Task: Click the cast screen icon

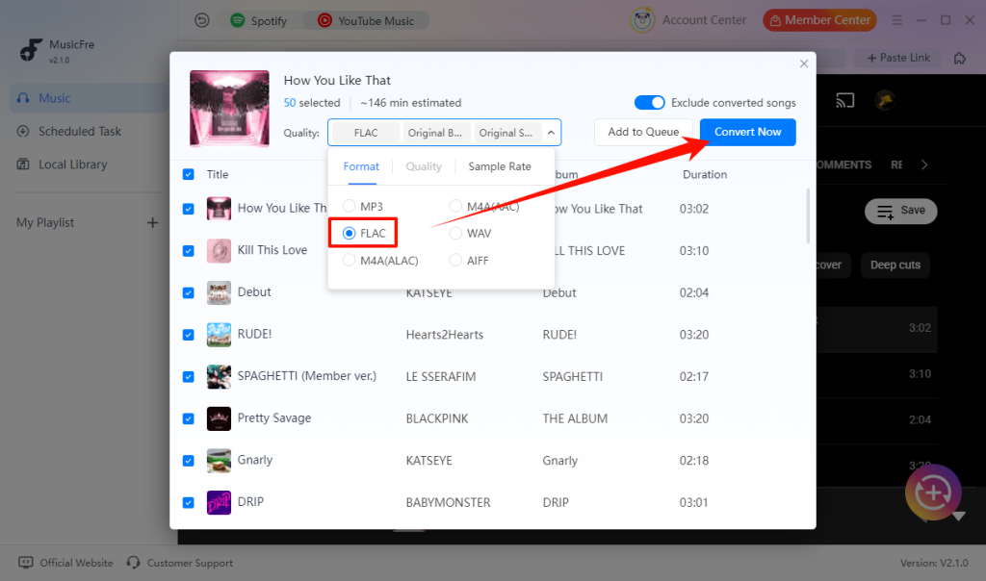Action: point(844,100)
